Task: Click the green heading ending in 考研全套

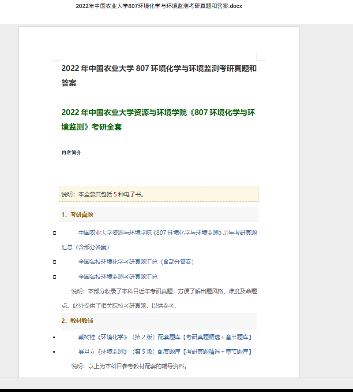Action: tap(158, 120)
